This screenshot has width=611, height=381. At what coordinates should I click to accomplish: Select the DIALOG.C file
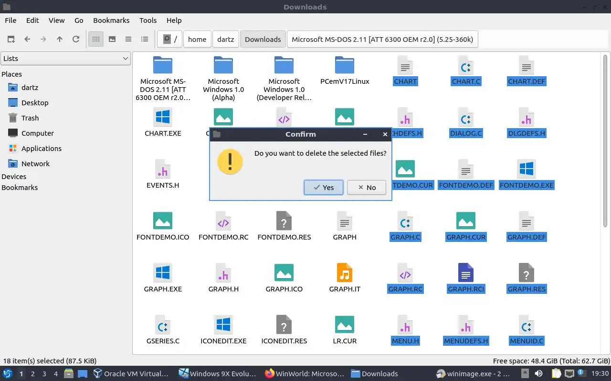(x=466, y=122)
